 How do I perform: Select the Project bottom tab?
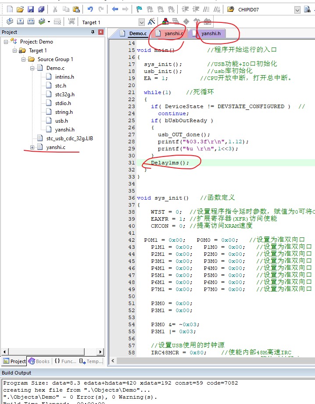coord(14,361)
